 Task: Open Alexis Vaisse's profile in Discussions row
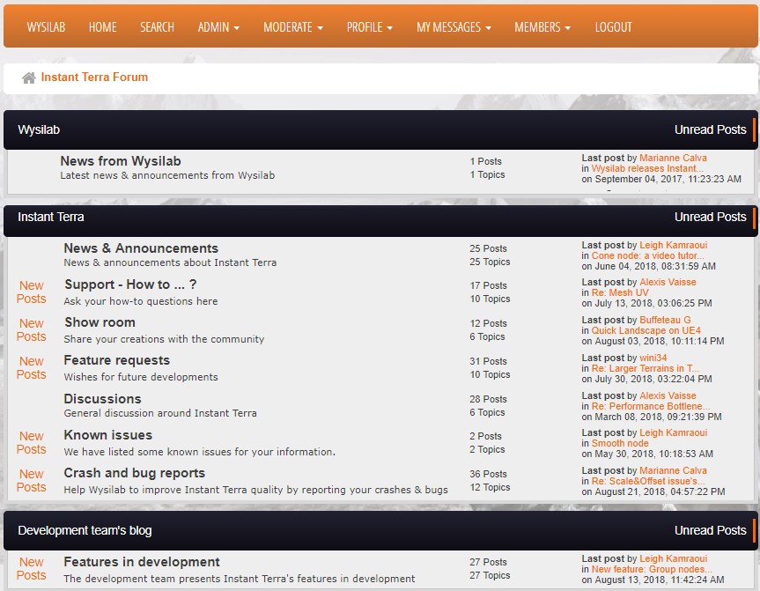(x=668, y=395)
